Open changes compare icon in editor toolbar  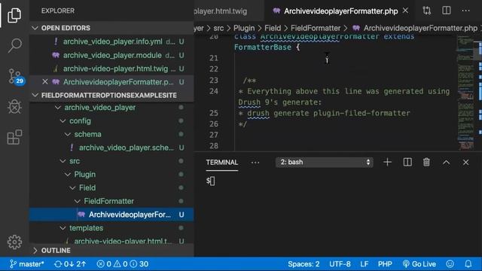[427, 11]
